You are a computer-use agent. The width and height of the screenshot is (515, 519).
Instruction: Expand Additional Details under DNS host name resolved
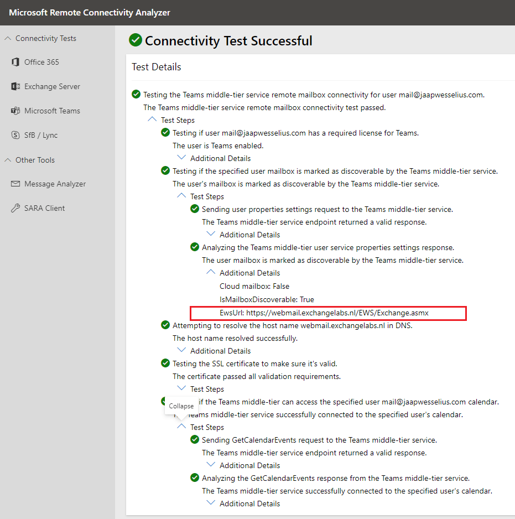[x=181, y=351]
